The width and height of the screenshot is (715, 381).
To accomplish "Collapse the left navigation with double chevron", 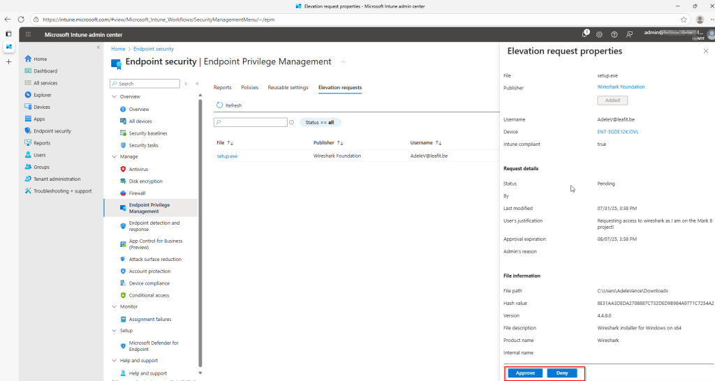I will [x=98, y=47].
